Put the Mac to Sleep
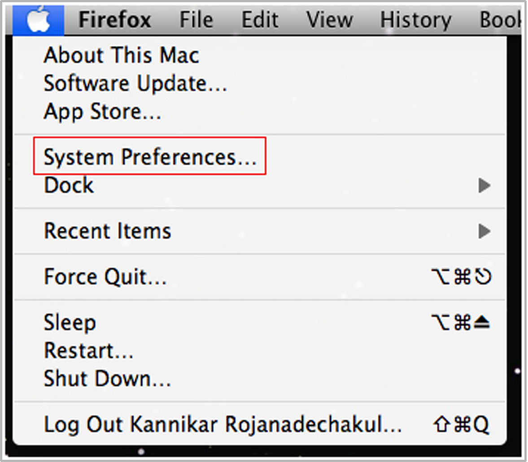528x462 pixels. coord(70,323)
